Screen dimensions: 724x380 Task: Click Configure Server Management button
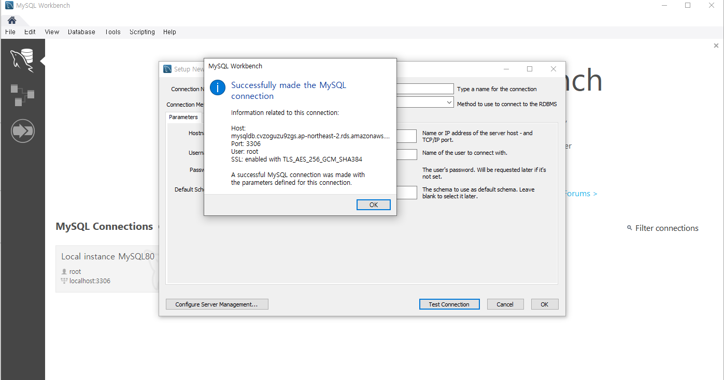tap(217, 304)
